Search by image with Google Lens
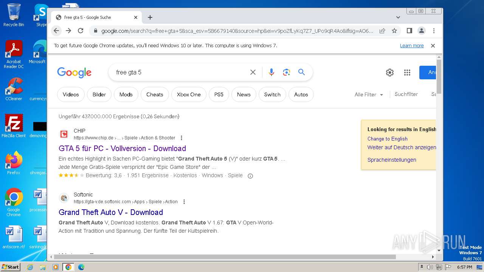The image size is (484, 272). click(x=287, y=72)
